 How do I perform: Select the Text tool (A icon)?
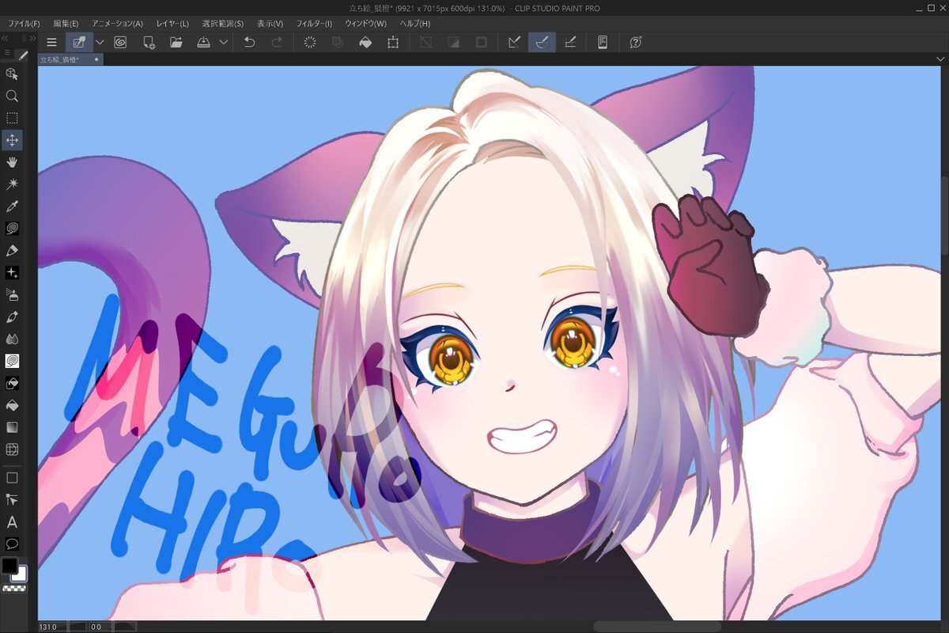tap(12, 522)
